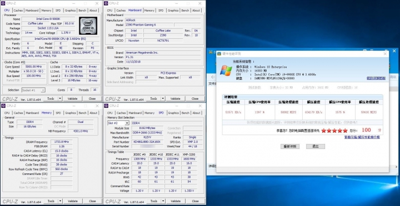Select the CPU tab in the SPD window
The height and width of the screenshot is (206, 400).
pos(109,113)
